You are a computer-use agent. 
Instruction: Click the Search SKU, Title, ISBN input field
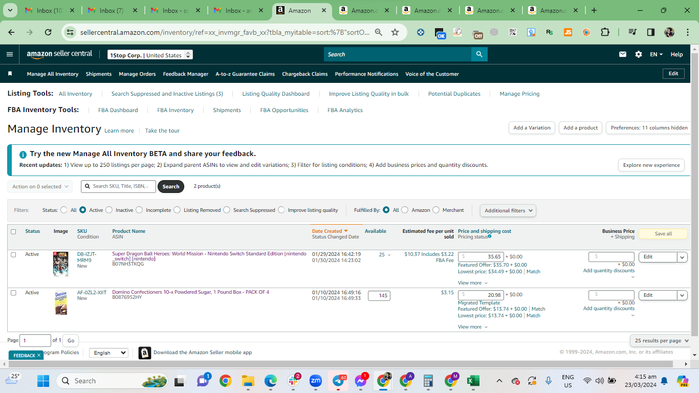118,186
